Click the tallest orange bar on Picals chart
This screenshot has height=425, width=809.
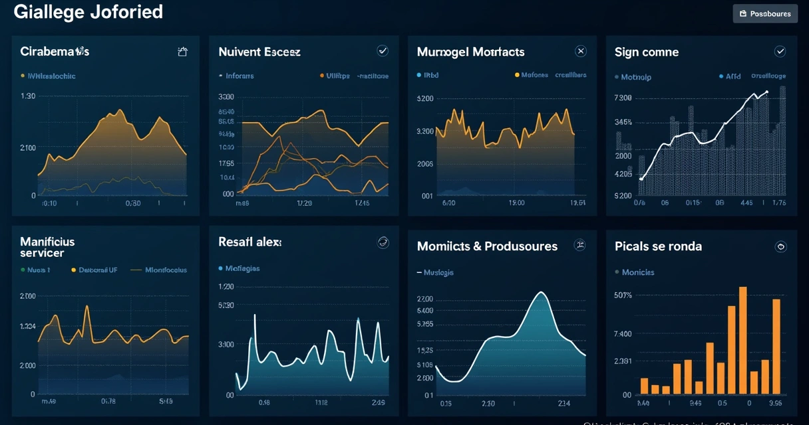coord(743,339)
